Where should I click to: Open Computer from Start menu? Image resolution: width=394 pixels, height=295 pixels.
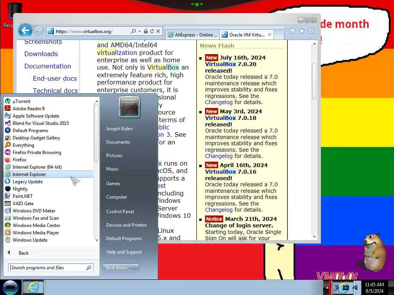click(x=117, y=197)
